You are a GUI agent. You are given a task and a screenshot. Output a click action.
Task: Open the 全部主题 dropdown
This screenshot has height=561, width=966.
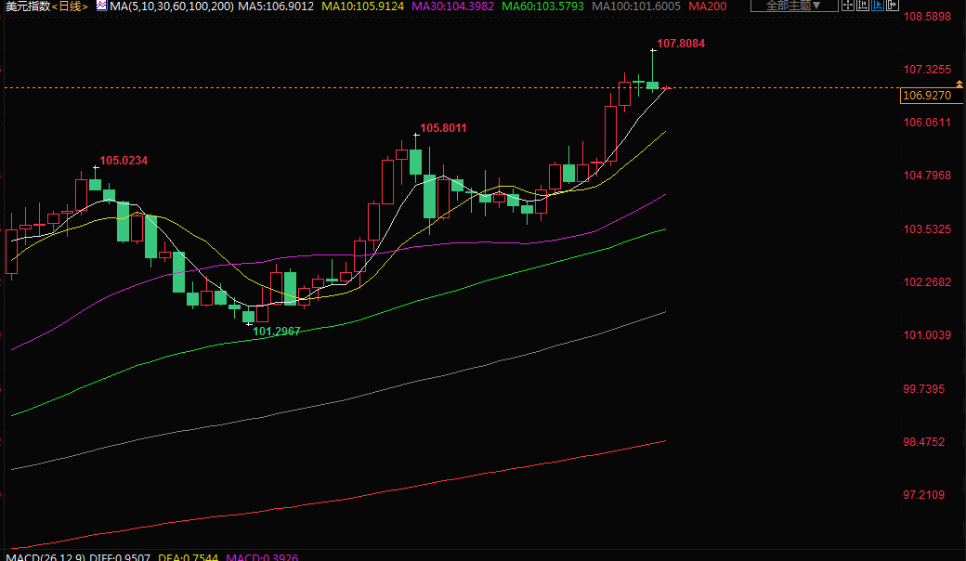pos(793,6)
